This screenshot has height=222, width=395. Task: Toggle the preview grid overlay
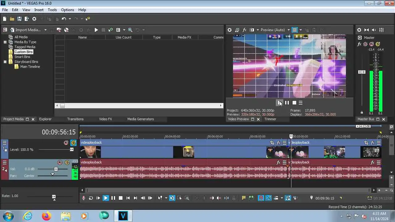tap(295, 30)
